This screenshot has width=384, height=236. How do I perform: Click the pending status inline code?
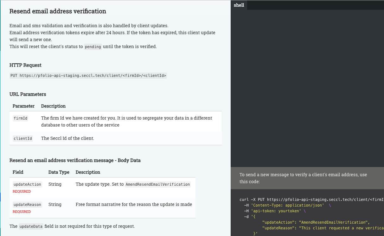click(x=93, y=47)
